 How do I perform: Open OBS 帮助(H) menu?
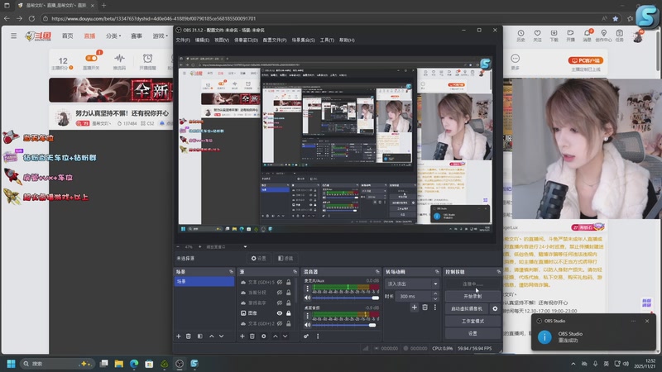click(x=347, y=40)
